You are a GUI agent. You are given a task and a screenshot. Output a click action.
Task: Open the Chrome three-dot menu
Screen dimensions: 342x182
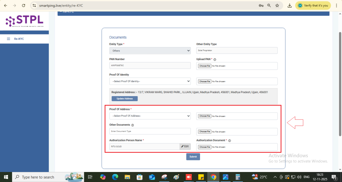(336, 6)
